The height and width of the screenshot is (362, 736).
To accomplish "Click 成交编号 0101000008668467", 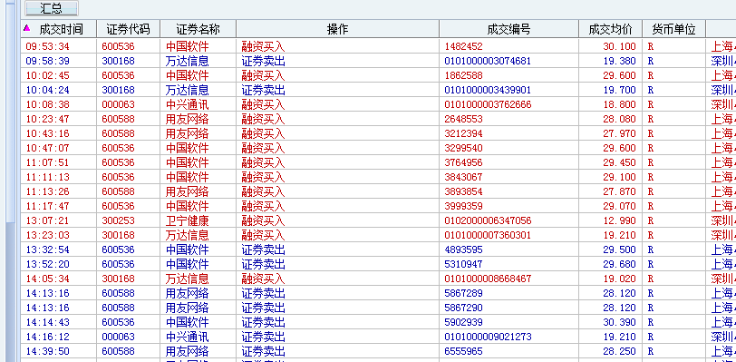I will (x=488, y=279).
